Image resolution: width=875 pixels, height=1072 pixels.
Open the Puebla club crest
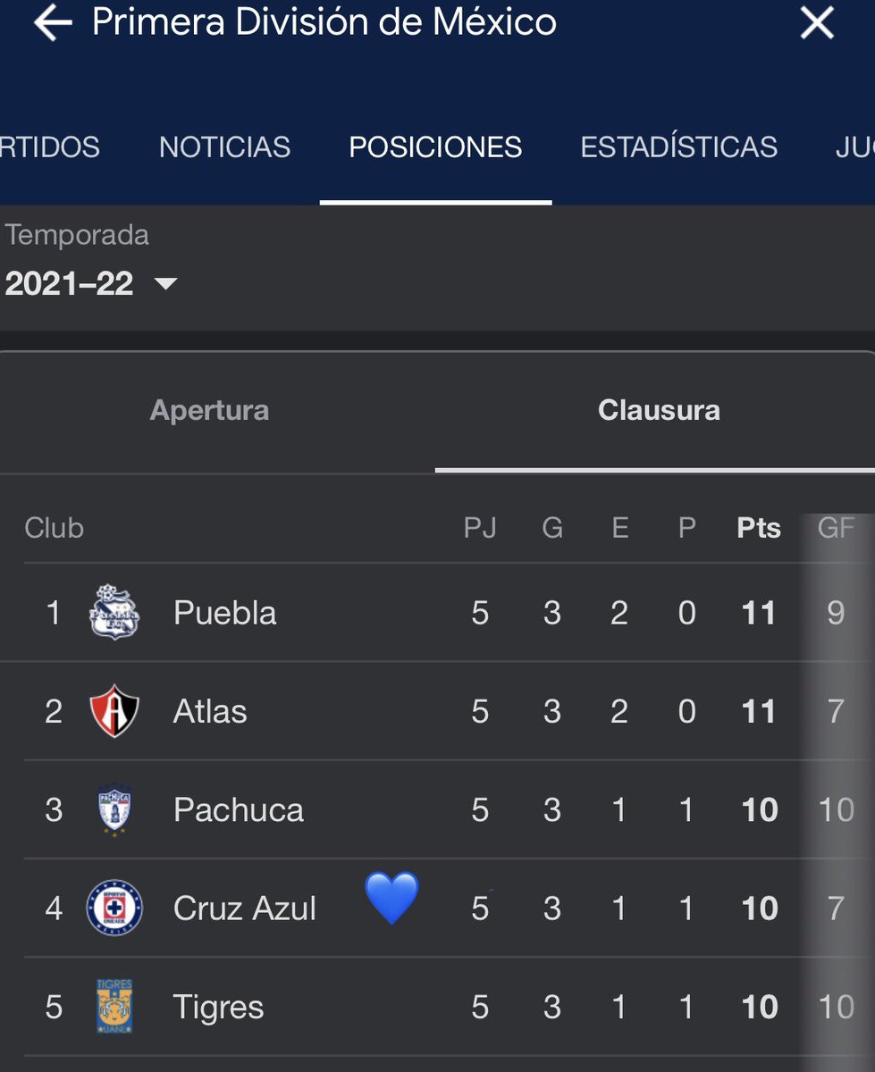click(x=114, y=613)
